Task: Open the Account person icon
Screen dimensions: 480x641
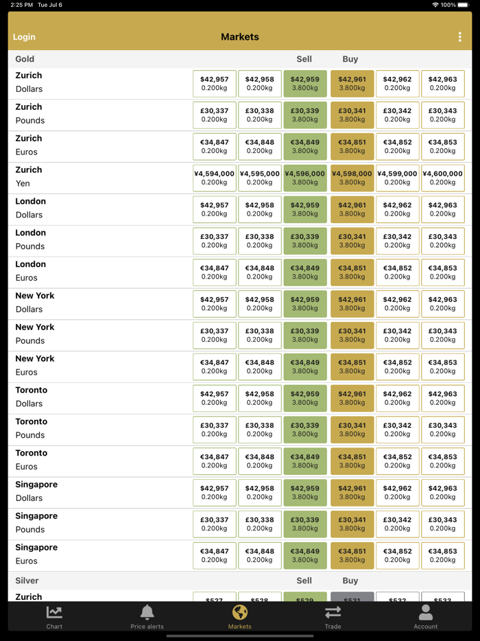Action: click(425, 612)
